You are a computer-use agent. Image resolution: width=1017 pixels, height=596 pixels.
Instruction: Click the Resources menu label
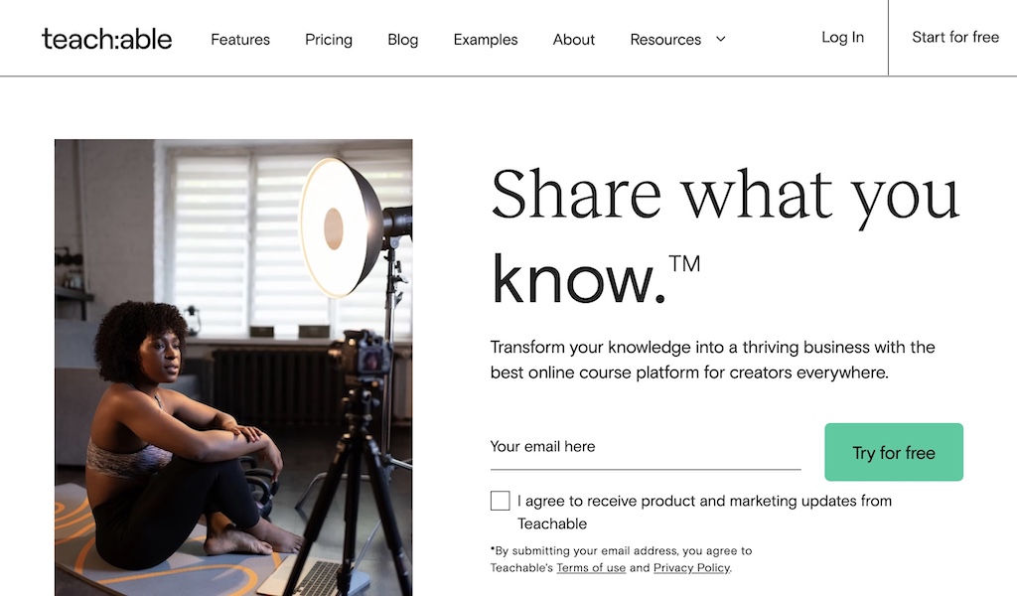[x=665, y=40]
